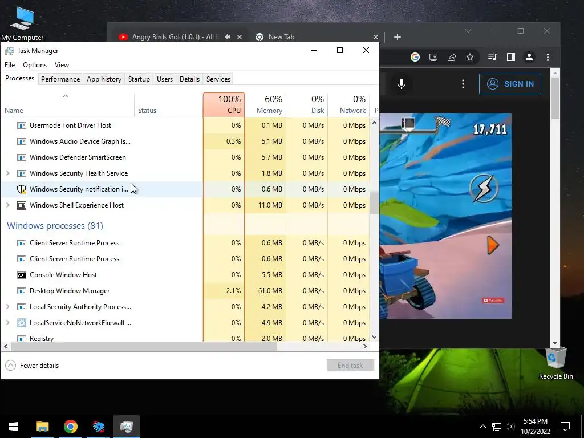Open the Chrome profile icon
The width and height of the screenshot is (584, 438).
tap(529, 57)
